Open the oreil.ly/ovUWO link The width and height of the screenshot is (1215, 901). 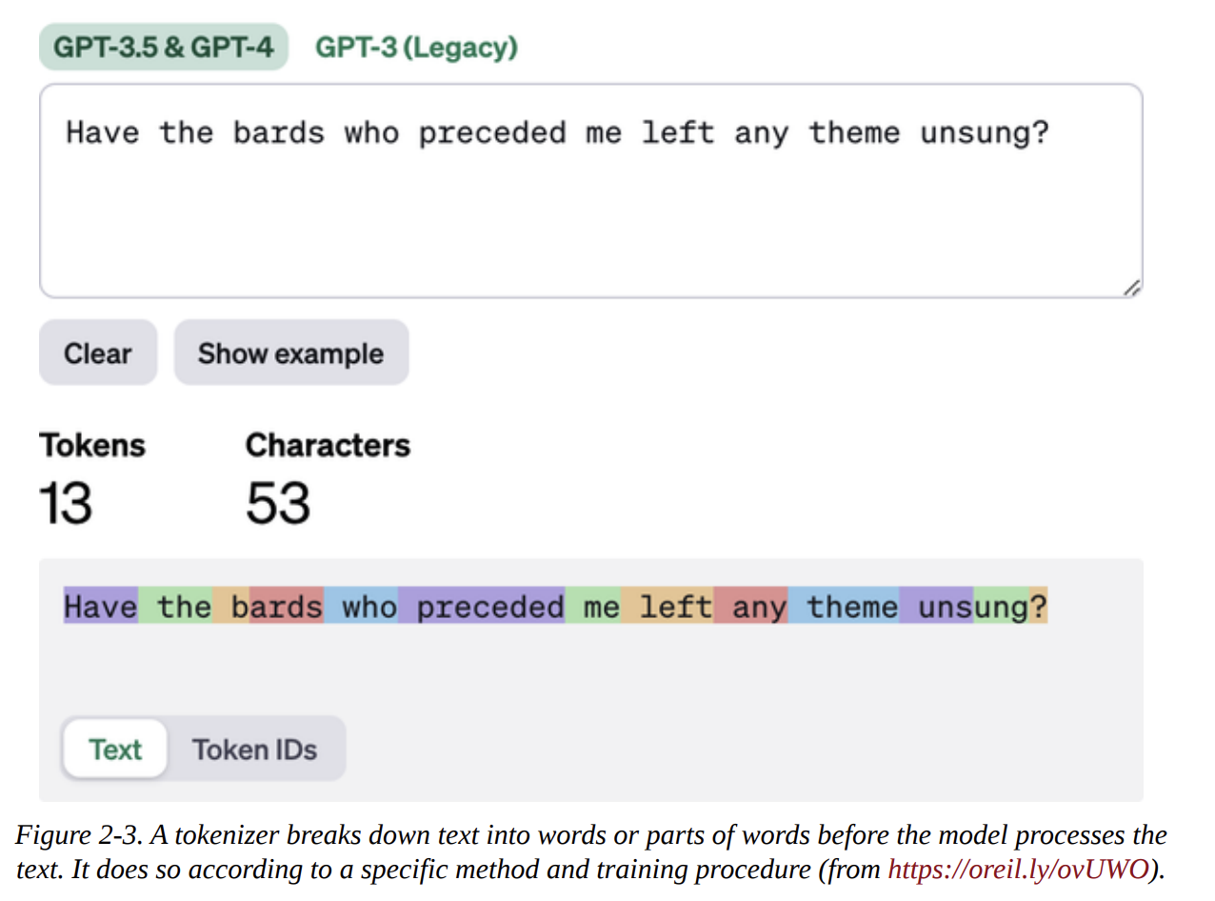[1014, 869]
